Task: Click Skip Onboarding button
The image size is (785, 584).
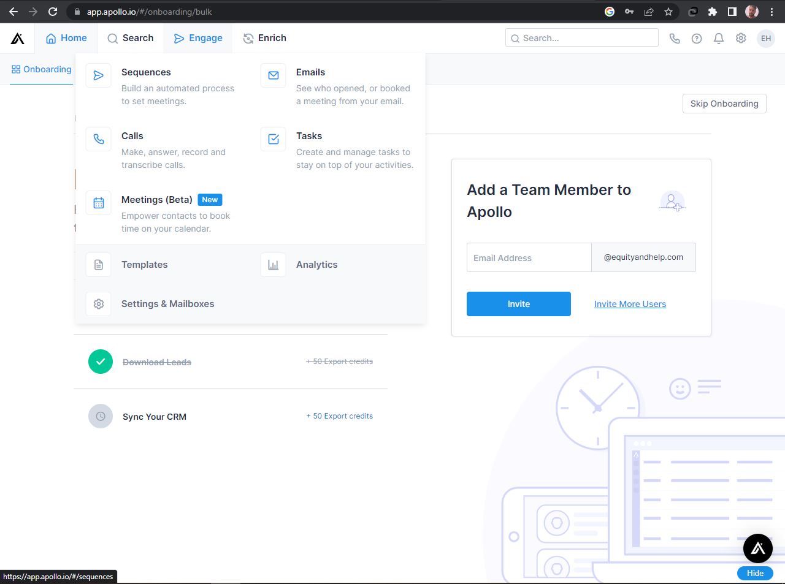Action: 724,104
